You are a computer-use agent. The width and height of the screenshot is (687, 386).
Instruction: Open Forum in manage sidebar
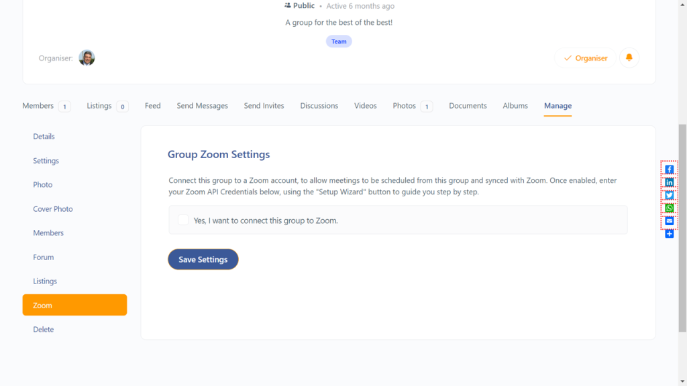click(44, 257)
